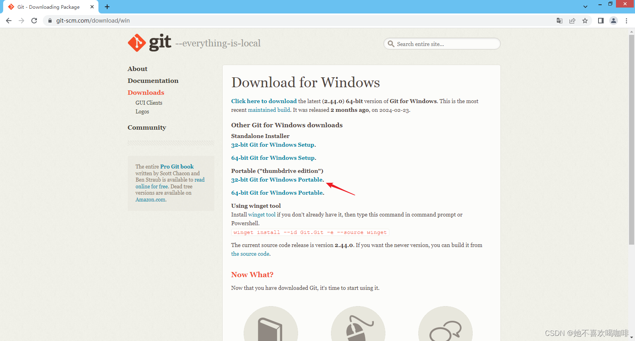Image resolution: width=635 pixels, height=341 pixels.
Task: Click the scrollbar down arrow
Action: (631, 337)
